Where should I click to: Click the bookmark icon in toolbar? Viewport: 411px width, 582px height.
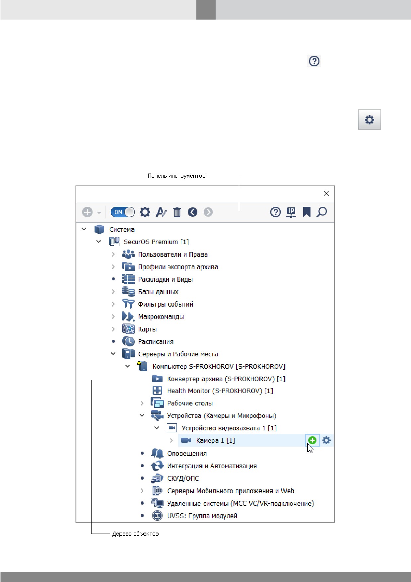[307, 212]
